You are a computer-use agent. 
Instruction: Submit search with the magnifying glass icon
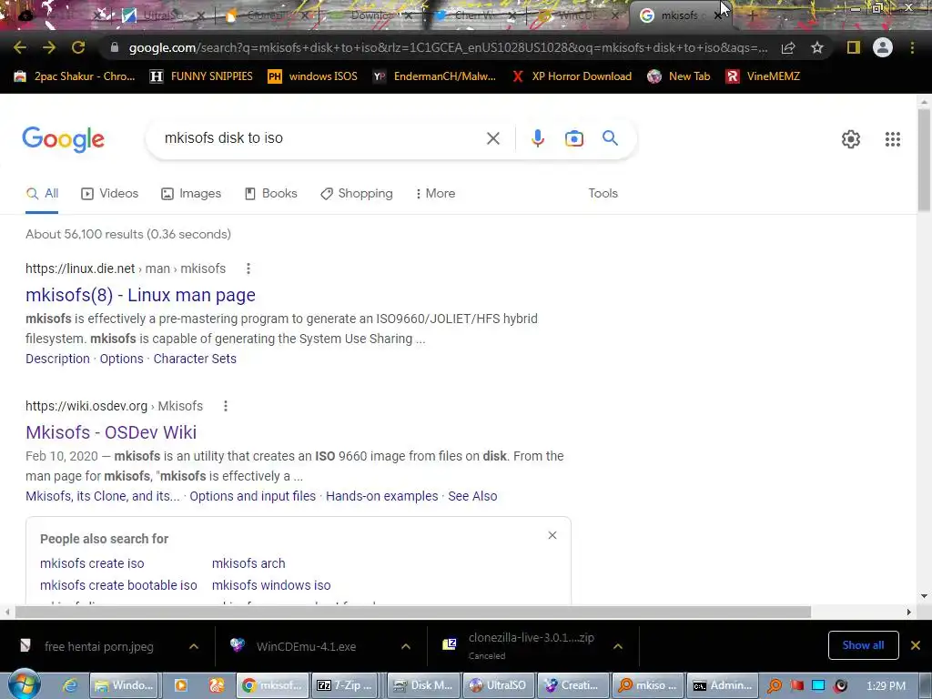click(610, 138)
